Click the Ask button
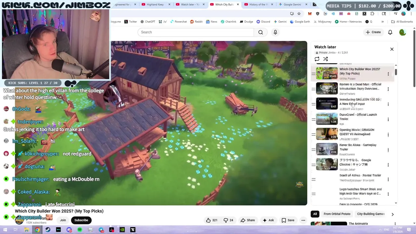Viewport: 416px width, 234px height. point(268,220)
